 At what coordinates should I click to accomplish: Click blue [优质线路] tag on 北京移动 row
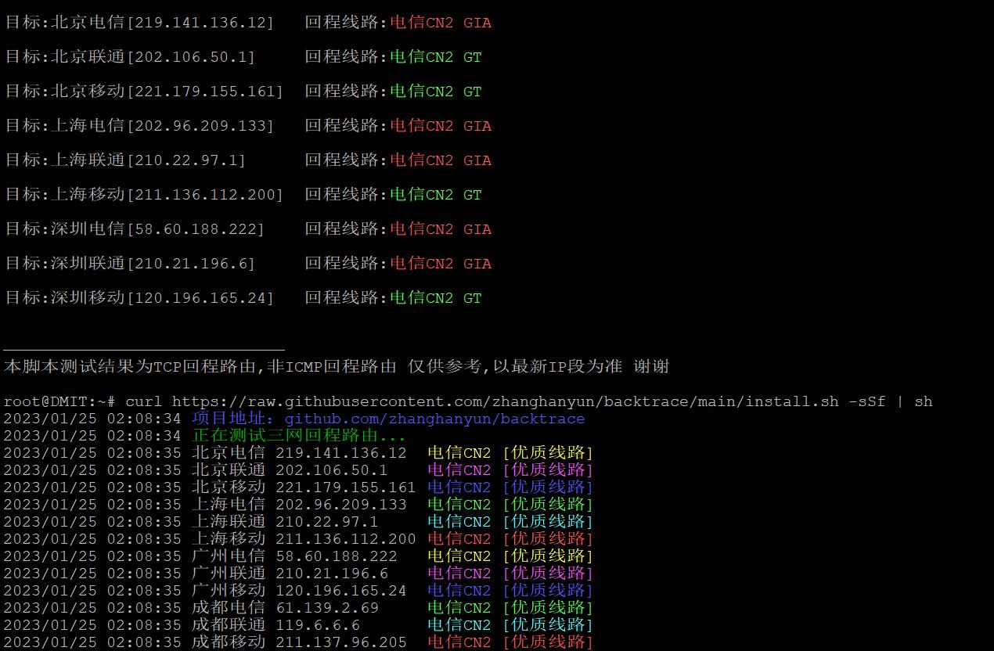pos(548,487)
